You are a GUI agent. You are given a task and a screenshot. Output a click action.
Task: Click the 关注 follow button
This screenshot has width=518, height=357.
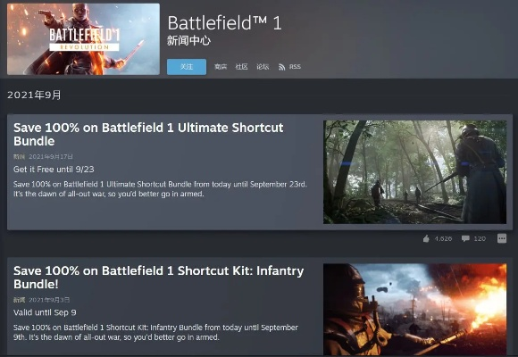click(x=187, y=67)
